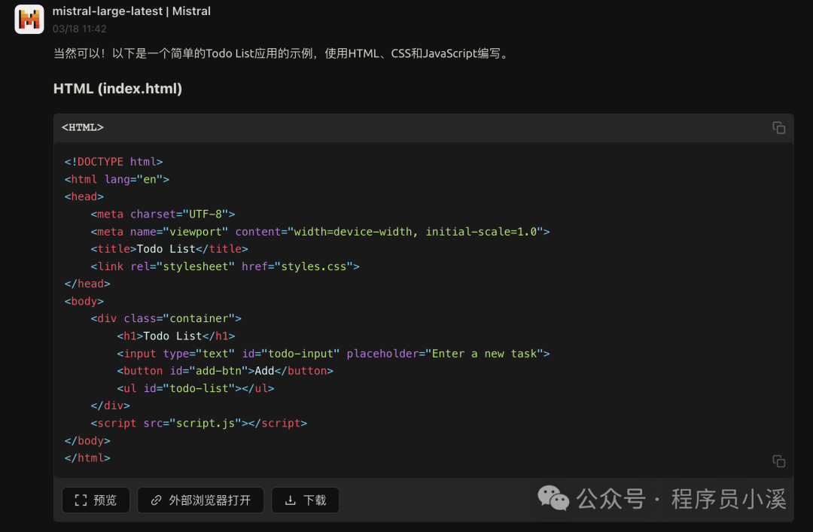
Task: Select the model name mistral-large-latest | Mistral
Action: 131,11
